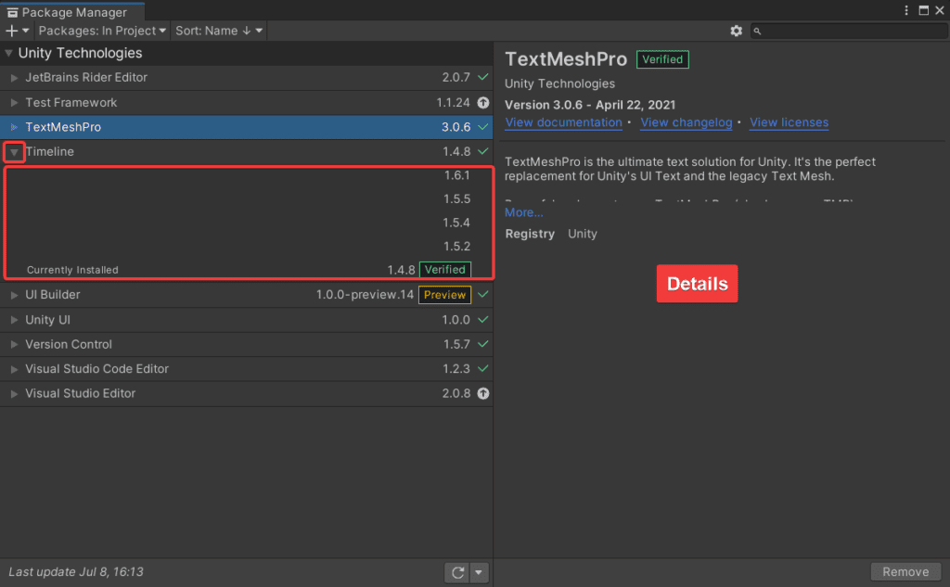
Task: Open the window kebab options menu
Action: point(906,10)
